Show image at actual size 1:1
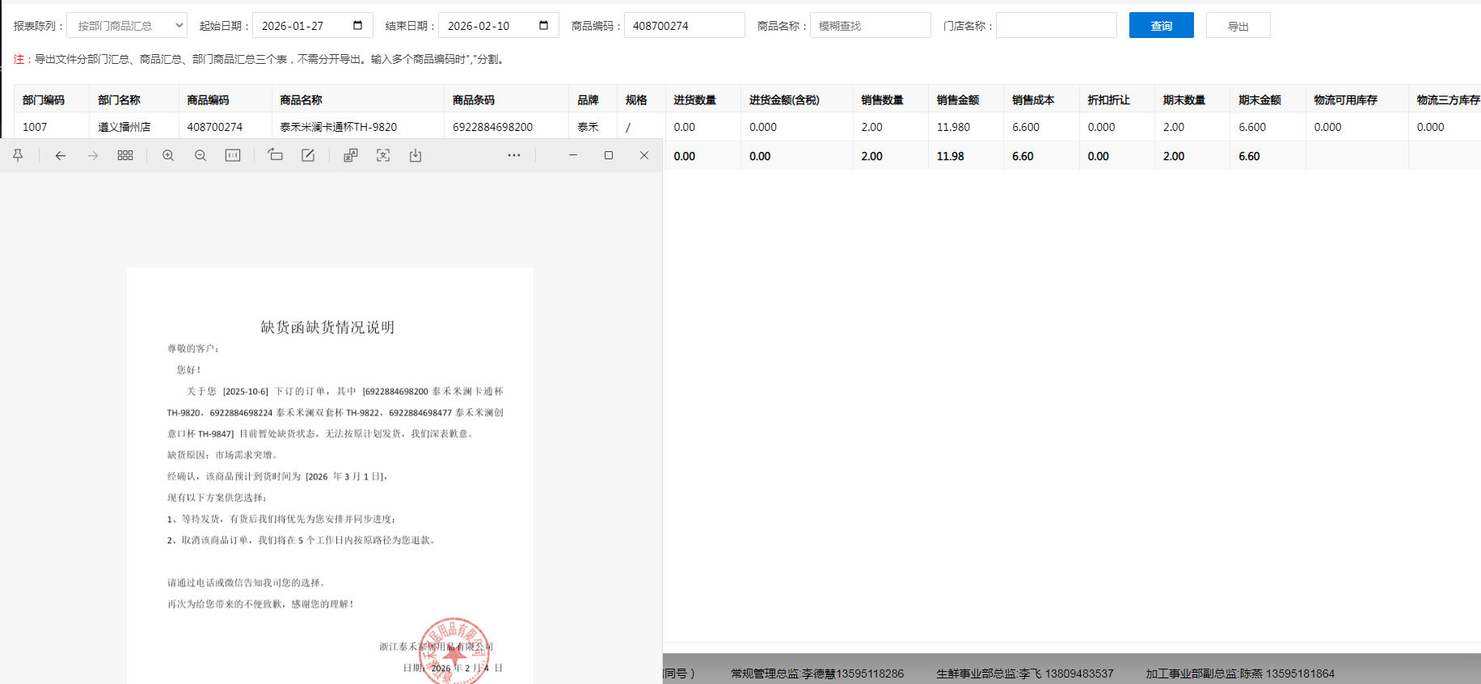 pos(233,155)
